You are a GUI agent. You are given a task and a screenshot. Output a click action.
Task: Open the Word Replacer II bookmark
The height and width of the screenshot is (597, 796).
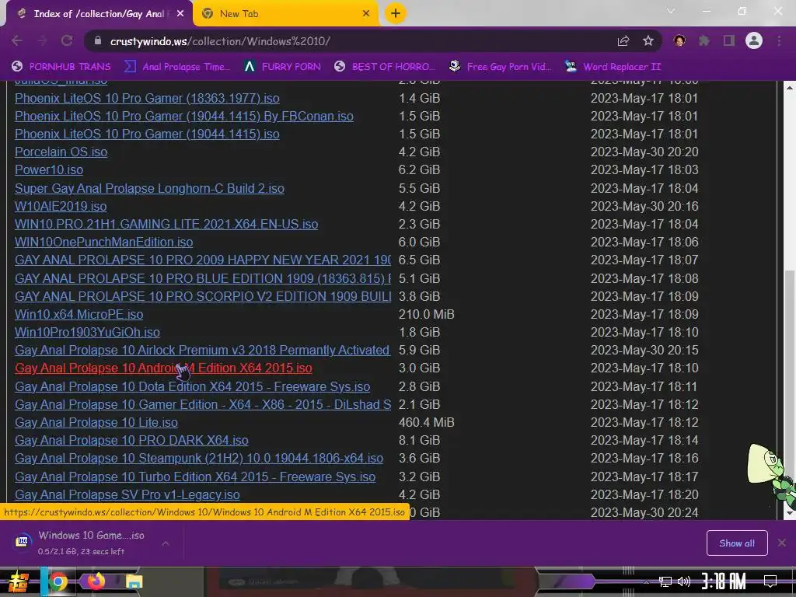pyautogui.click(x=613, y=67)
